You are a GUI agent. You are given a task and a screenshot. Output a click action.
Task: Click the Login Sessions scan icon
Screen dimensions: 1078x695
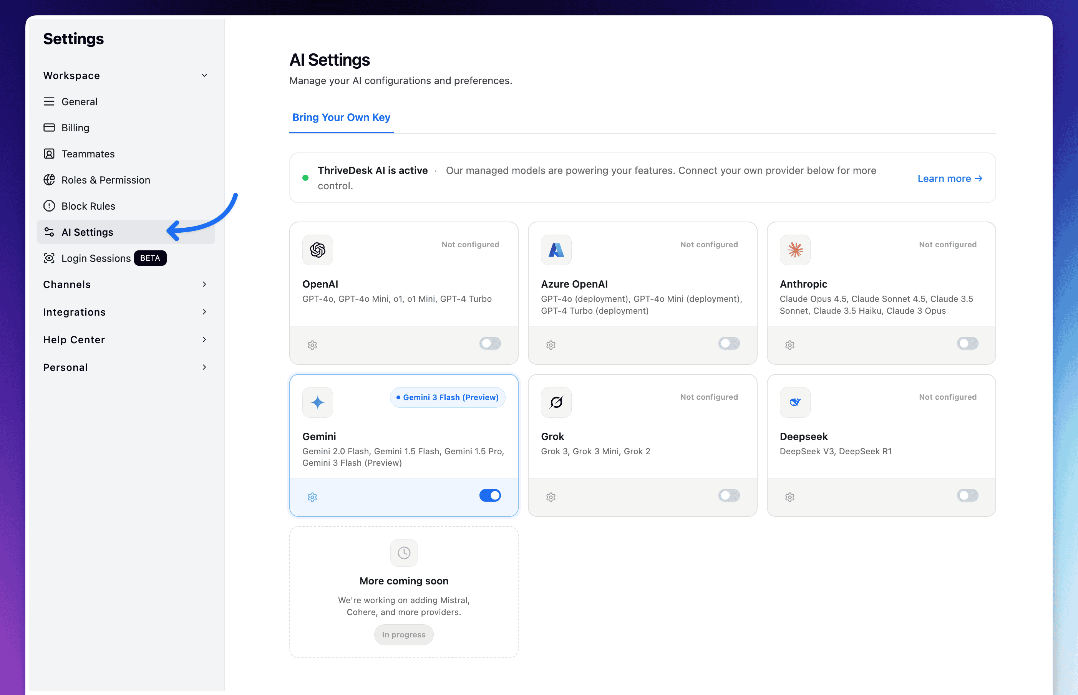pos(49,258)
